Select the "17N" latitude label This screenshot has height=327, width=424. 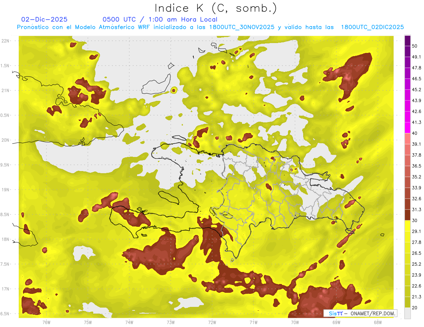coord(6,289)
